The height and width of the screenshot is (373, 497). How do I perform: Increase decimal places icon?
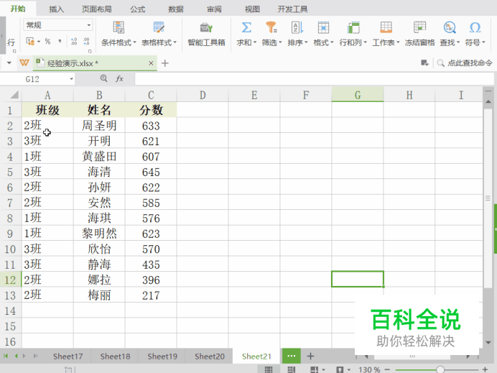tap(74, 42)
